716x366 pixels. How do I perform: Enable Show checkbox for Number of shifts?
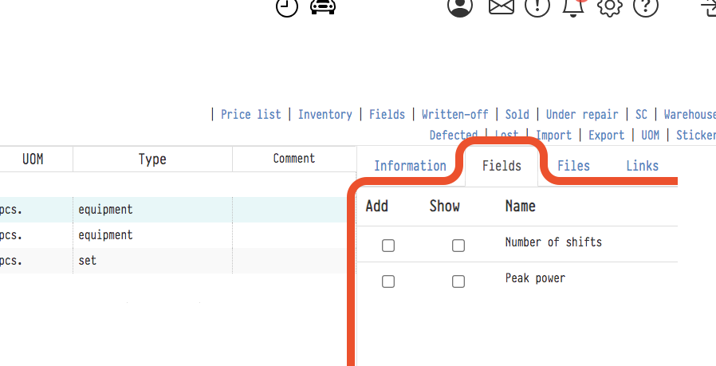pos(458,246)
